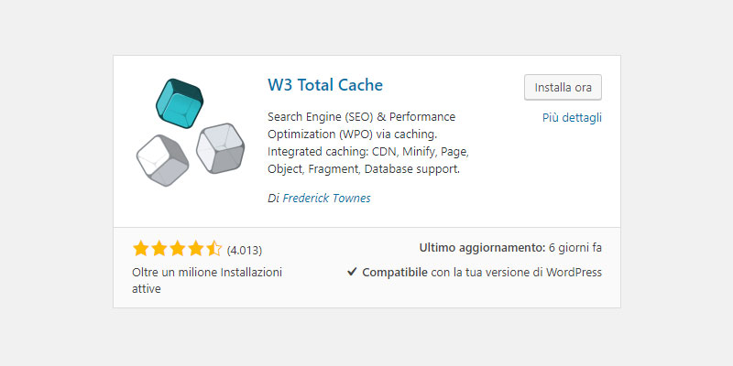Open author Frederick Townes link
This screenshot has width=733, height=366.
click(327, 198)
